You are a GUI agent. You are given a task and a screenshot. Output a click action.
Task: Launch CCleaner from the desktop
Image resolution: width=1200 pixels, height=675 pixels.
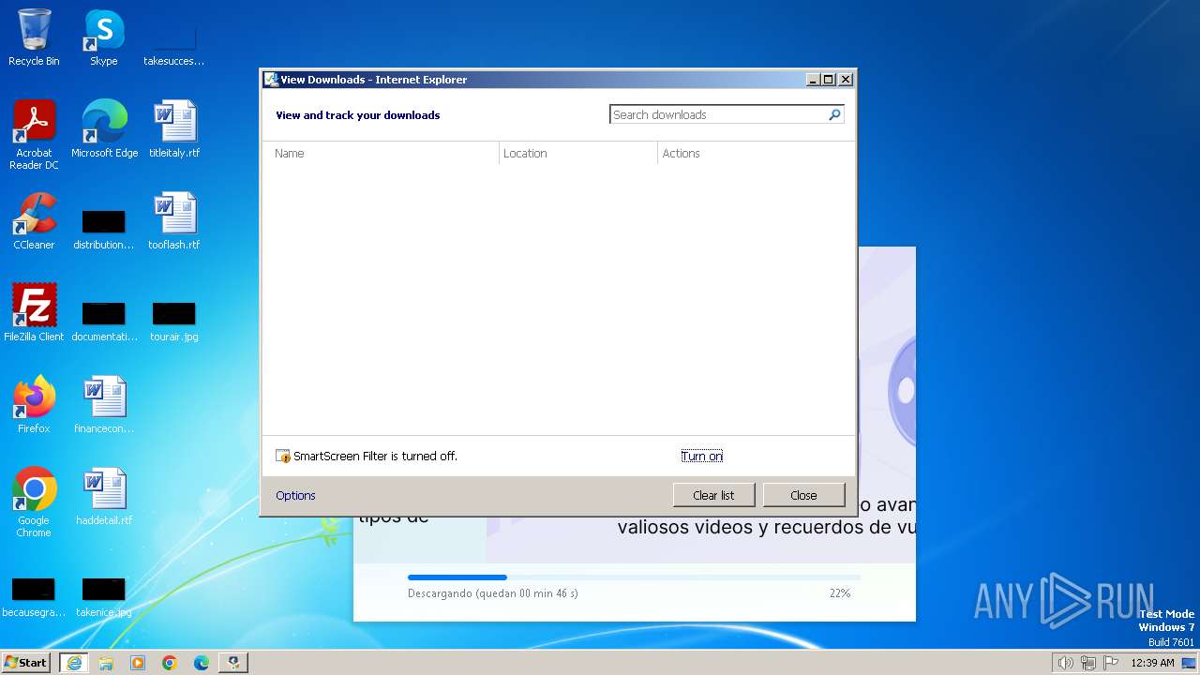click(34, 221)
